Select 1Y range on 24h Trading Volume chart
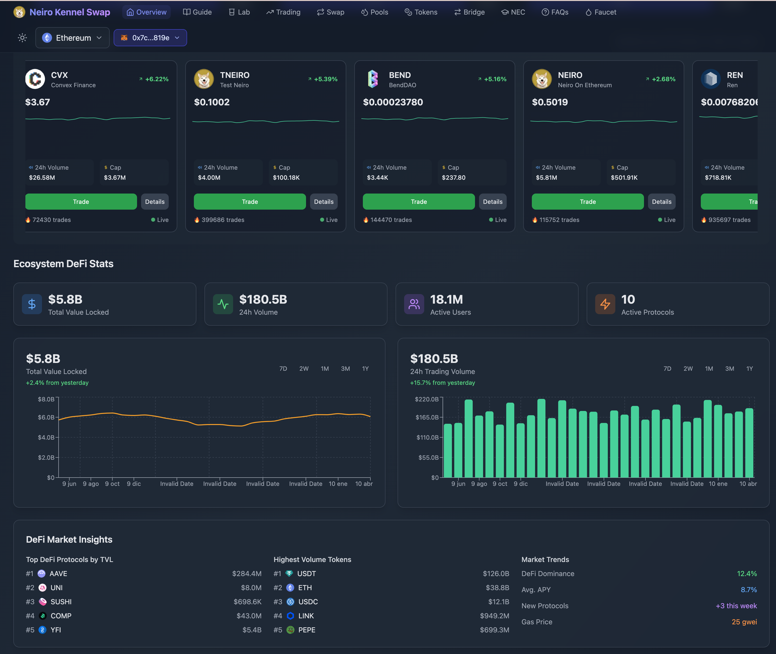The image size is (776, 654). coord(749,368)
